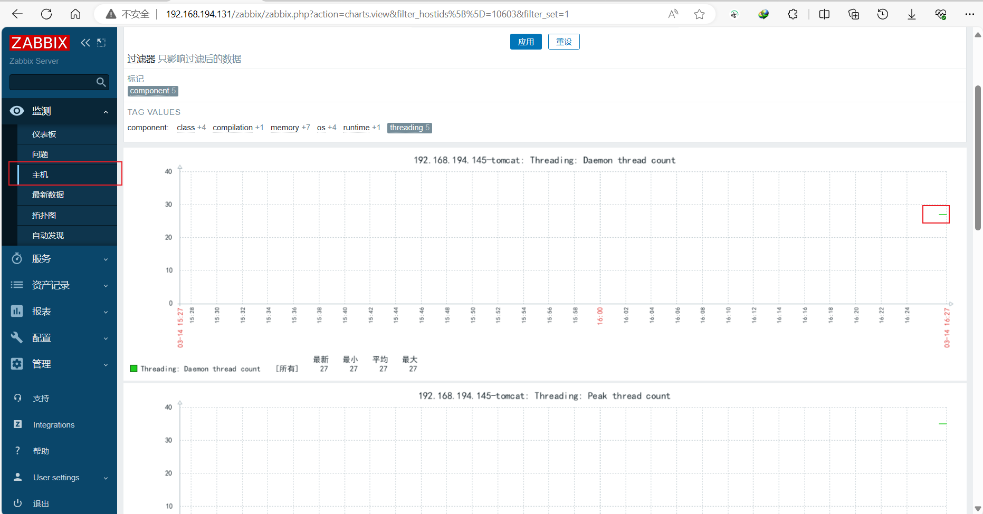The width and height of the screenshot is (983, 514).
Task: Click the not-secure warning icon
Action: pos(111,14)
